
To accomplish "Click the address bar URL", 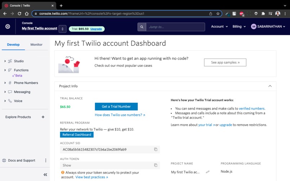I will coord(92,14).
